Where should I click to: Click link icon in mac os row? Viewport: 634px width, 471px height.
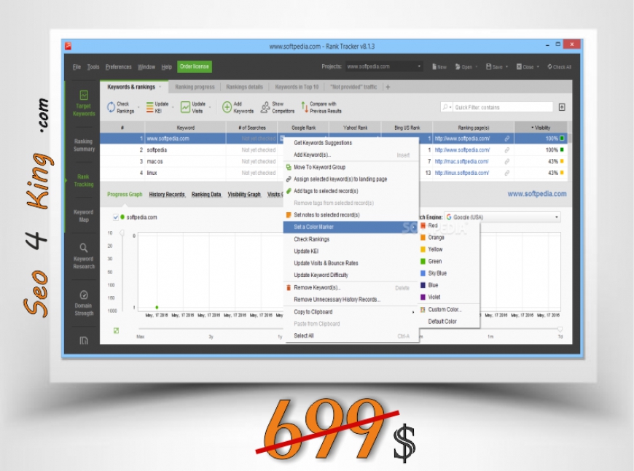tap(507, 161)
